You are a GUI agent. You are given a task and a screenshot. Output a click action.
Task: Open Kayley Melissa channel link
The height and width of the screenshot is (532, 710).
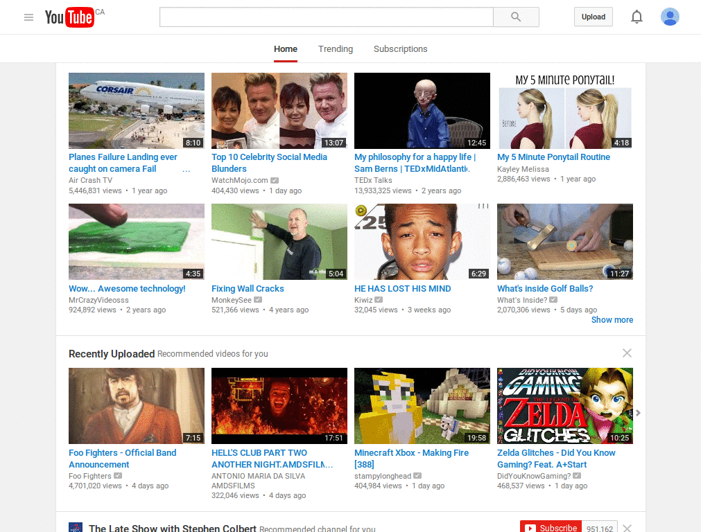tap(523, 169)
